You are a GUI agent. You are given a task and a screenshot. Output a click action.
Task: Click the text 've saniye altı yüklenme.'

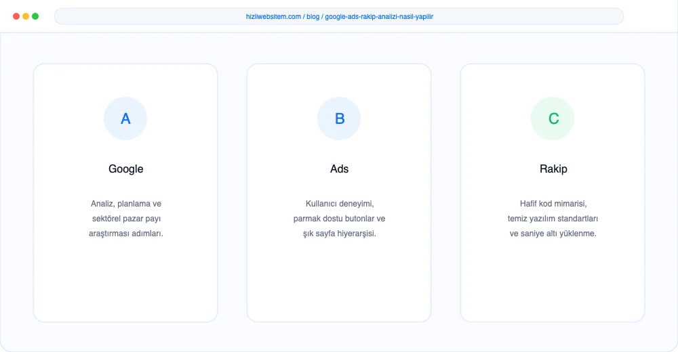553,234
